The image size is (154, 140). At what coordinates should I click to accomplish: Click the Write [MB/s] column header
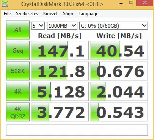pyautogui.click(x=119, y=36)
